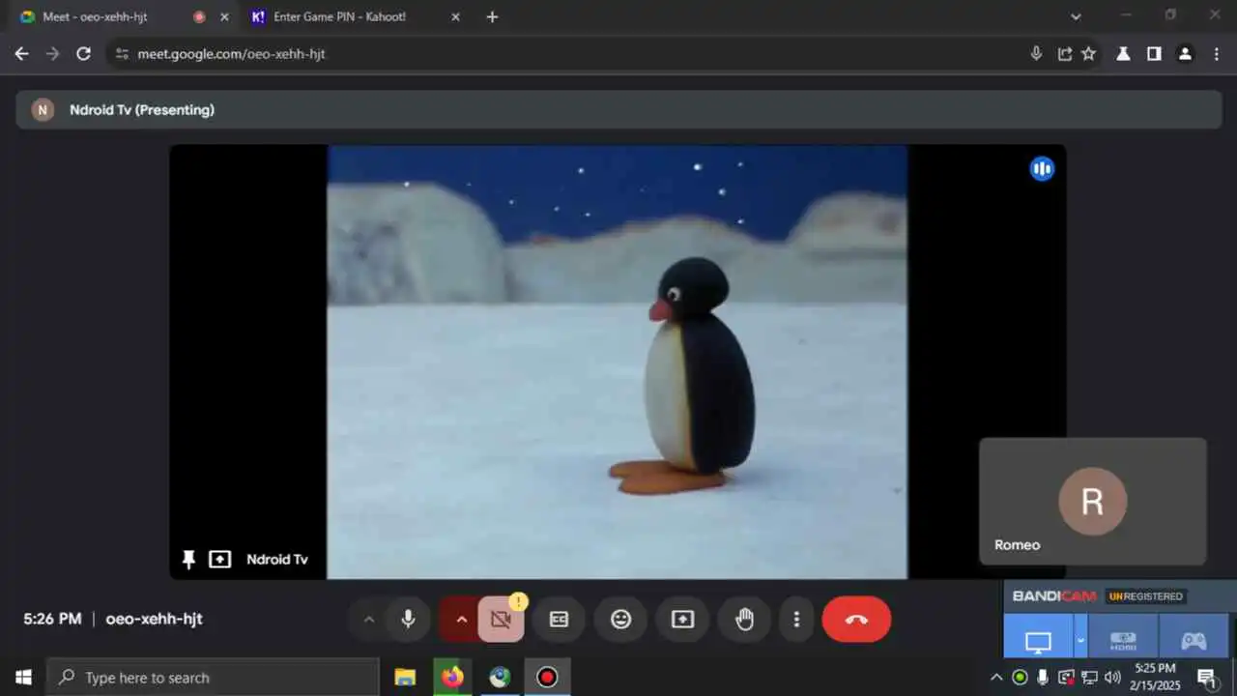
Task: Click Bandicam UNREGISTERED label
Action: (x=1146, y=596)
